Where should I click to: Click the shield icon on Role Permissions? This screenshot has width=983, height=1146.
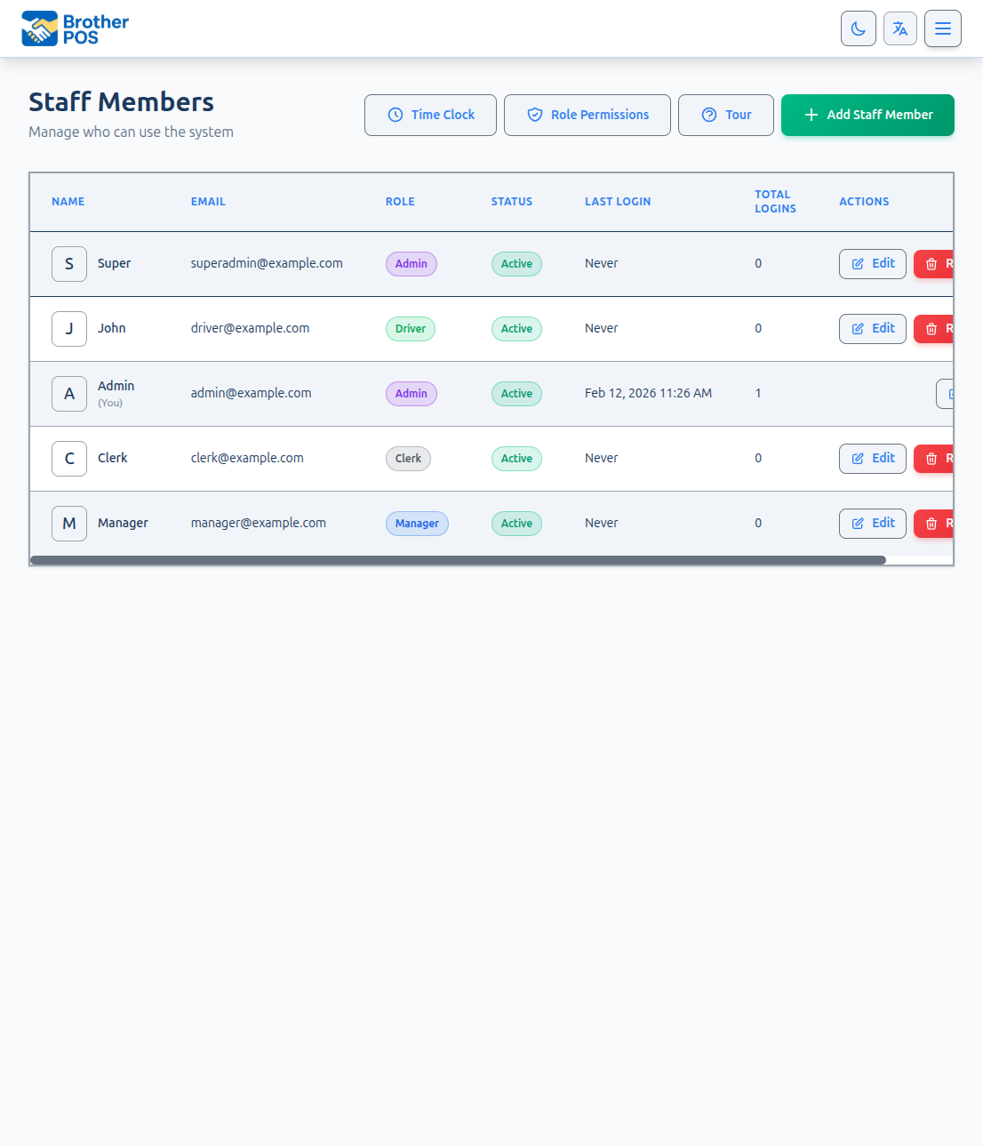point(534,115)
